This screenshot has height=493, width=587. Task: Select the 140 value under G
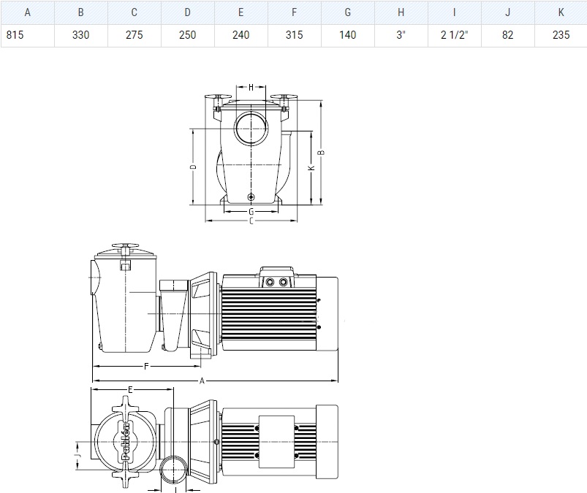tap(347, 35)
